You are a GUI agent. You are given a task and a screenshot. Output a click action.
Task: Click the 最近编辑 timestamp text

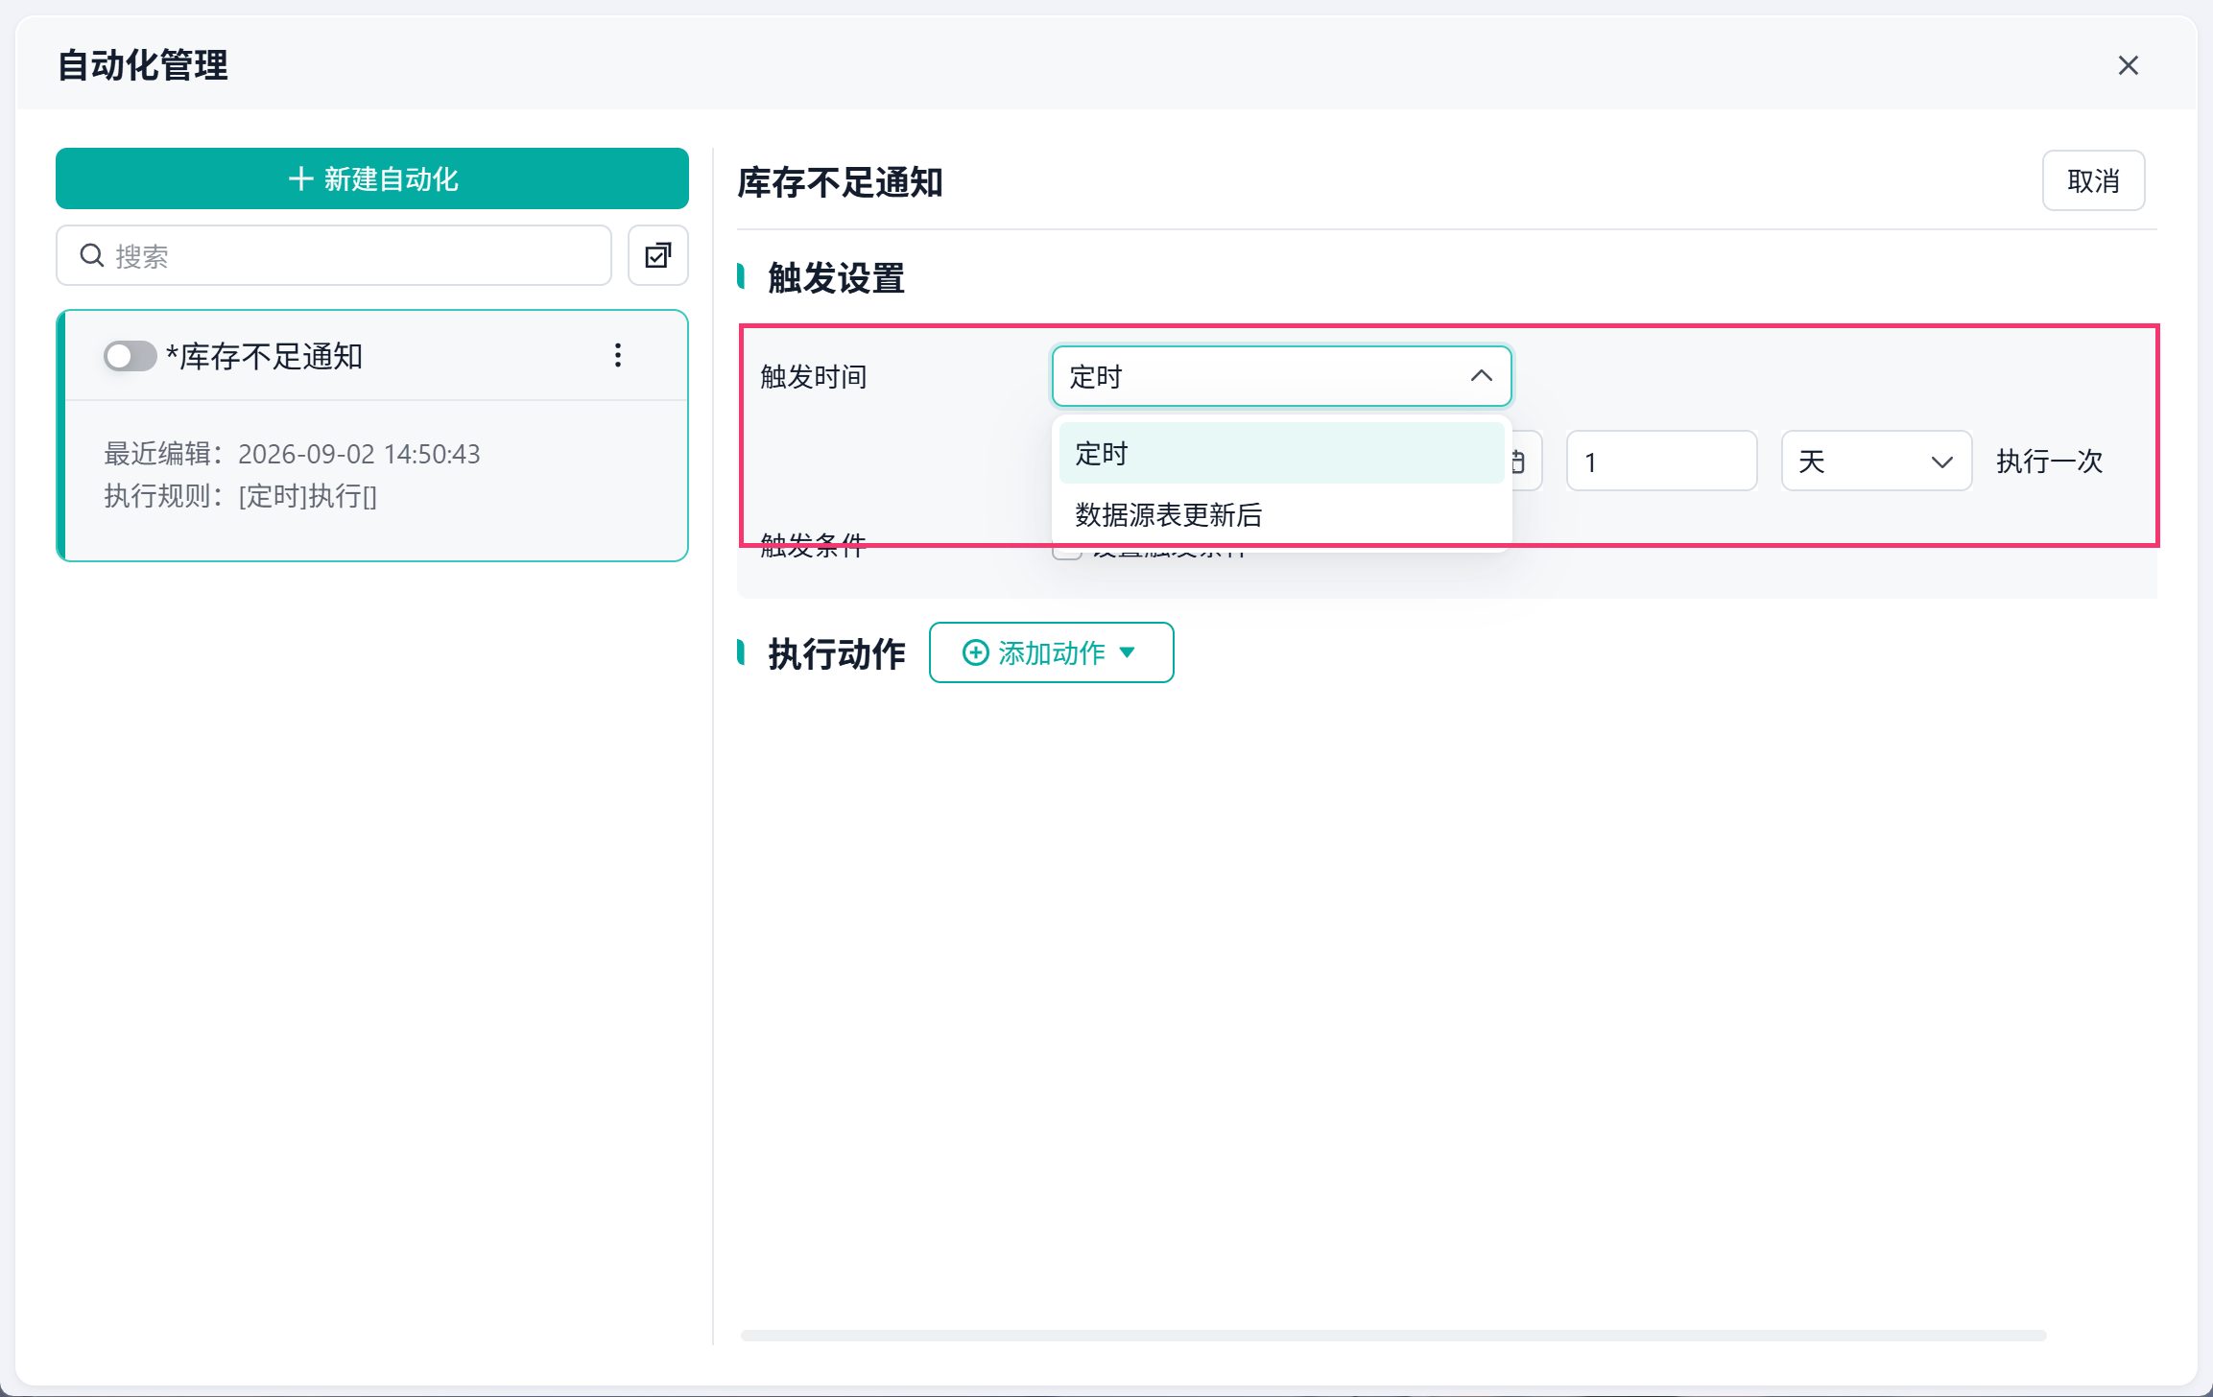click(292, 454)
